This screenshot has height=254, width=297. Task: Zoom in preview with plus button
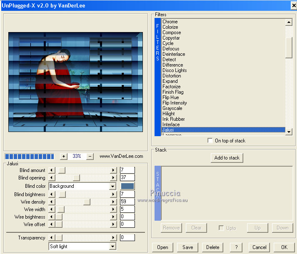point(64,157)
